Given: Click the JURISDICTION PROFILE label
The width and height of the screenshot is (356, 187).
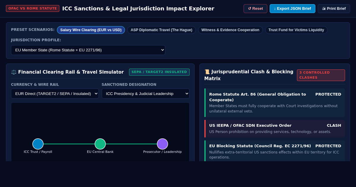Looking at the screenshot, I should 36,40.
